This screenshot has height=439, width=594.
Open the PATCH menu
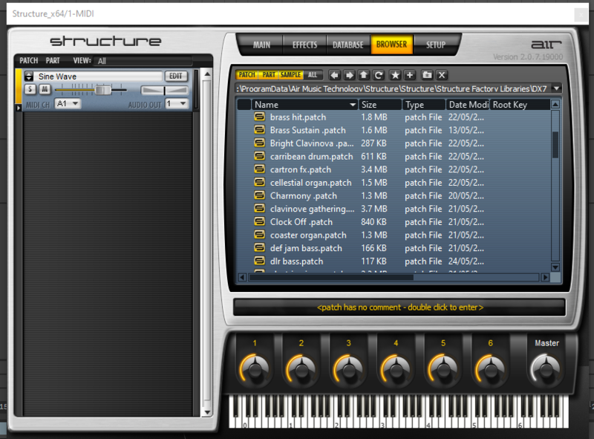point(29,61)
